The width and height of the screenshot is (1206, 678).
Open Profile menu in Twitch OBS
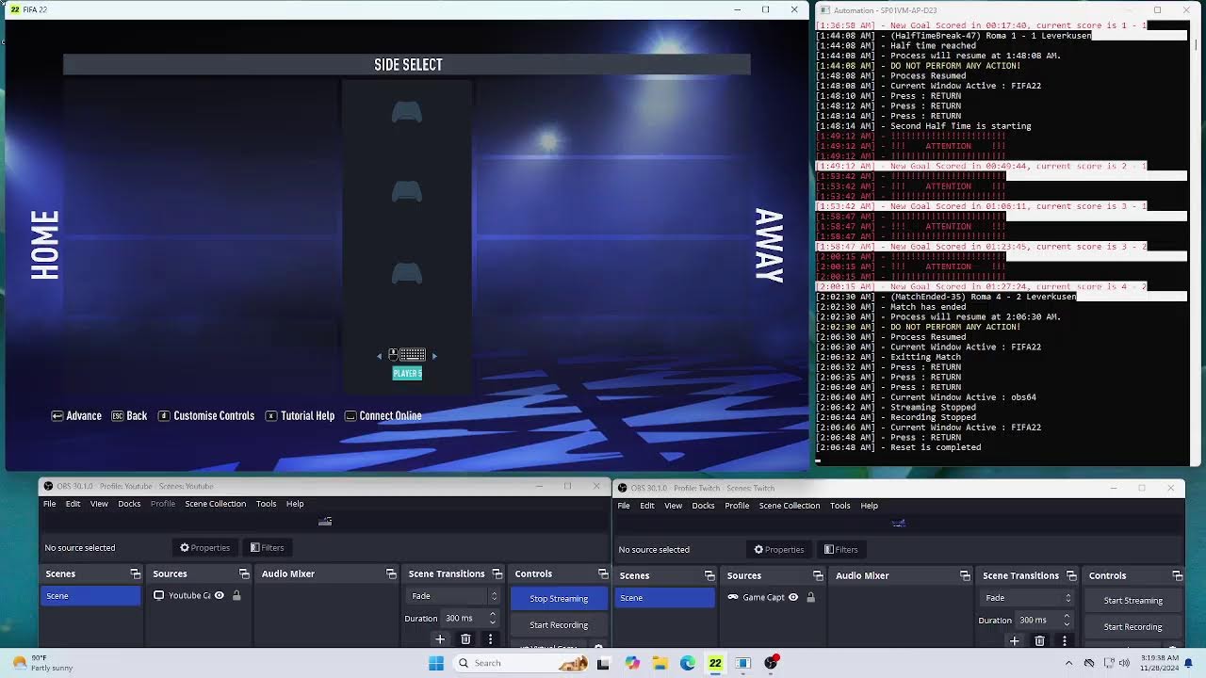coord(737,506)
